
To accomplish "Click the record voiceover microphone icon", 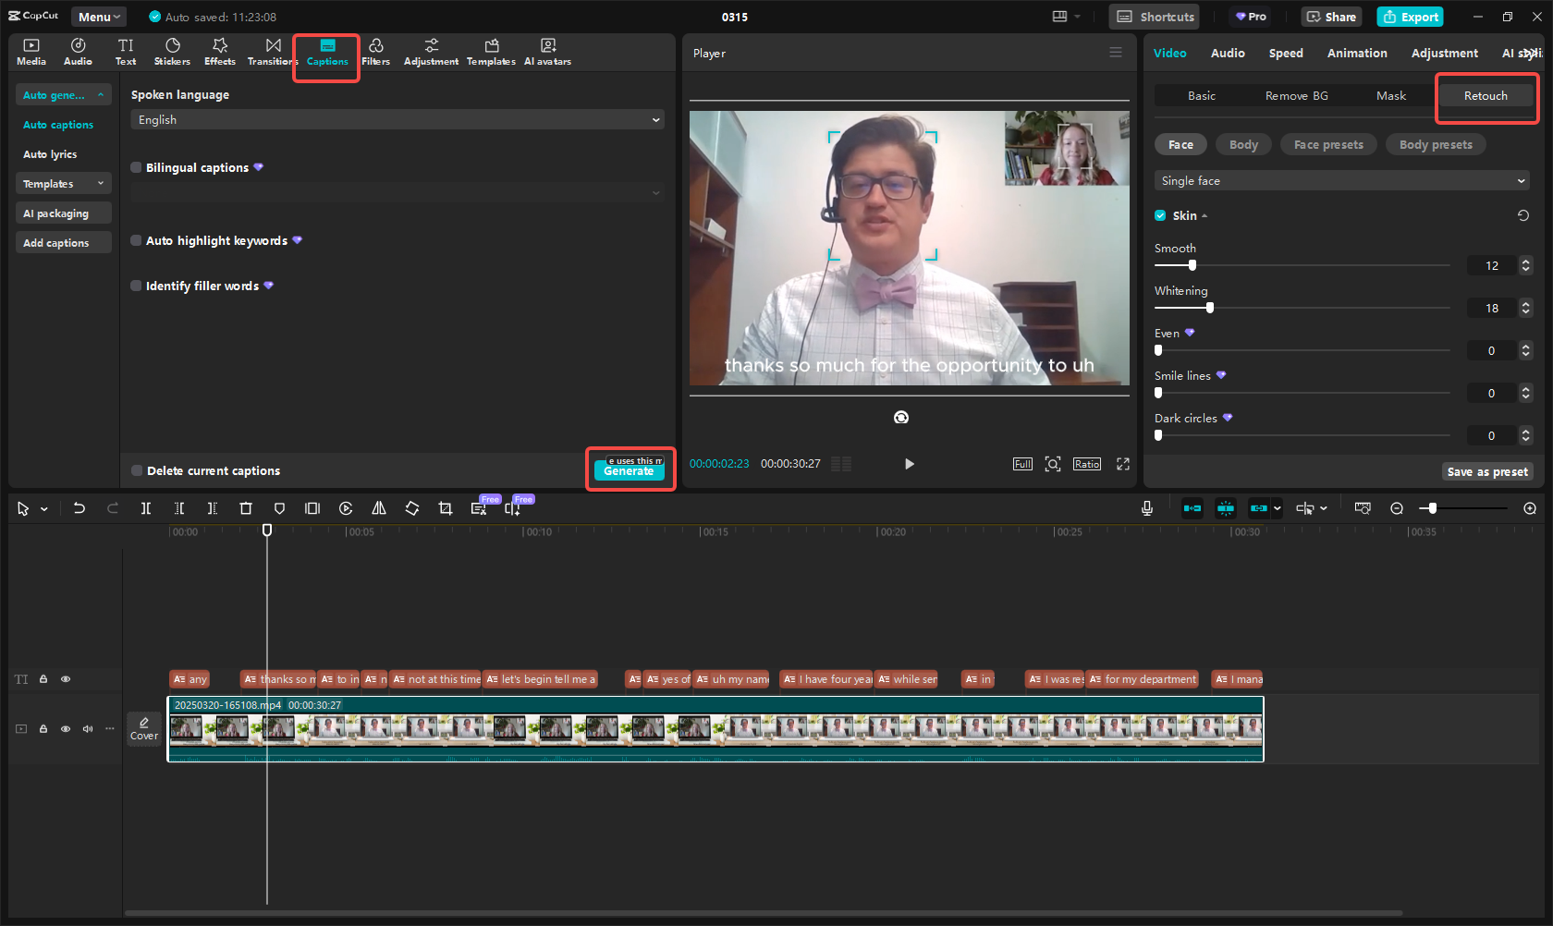I will coord(1146,507).
